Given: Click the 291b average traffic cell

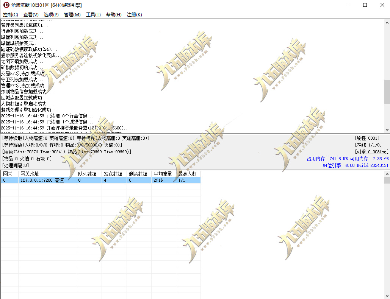Looking at the screenshot, I should [164, 180].
